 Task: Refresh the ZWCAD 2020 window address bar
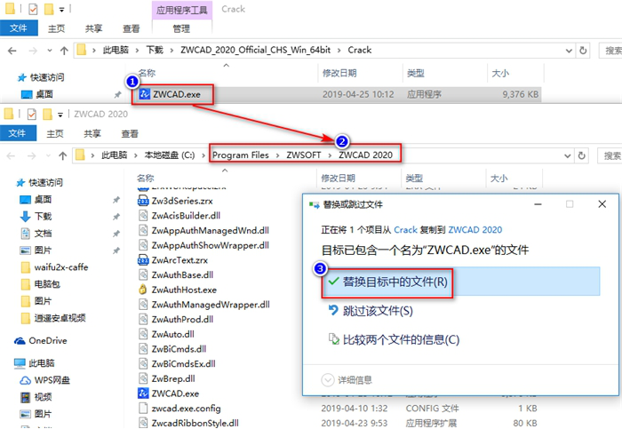[x=581, y=155]
